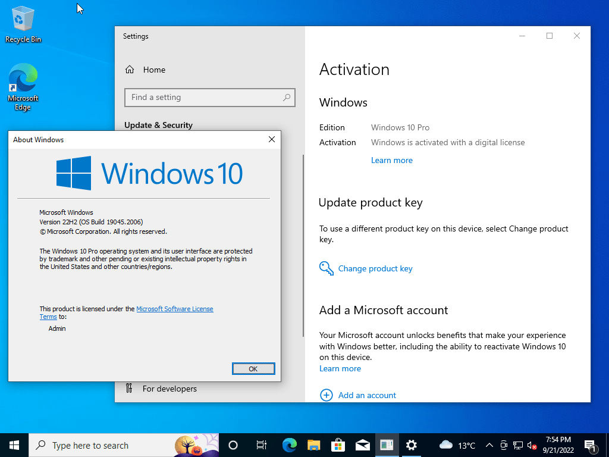Maximize the Settings window
The height and width of the screenshot is (457, 609).
click(x=550, y=36)
